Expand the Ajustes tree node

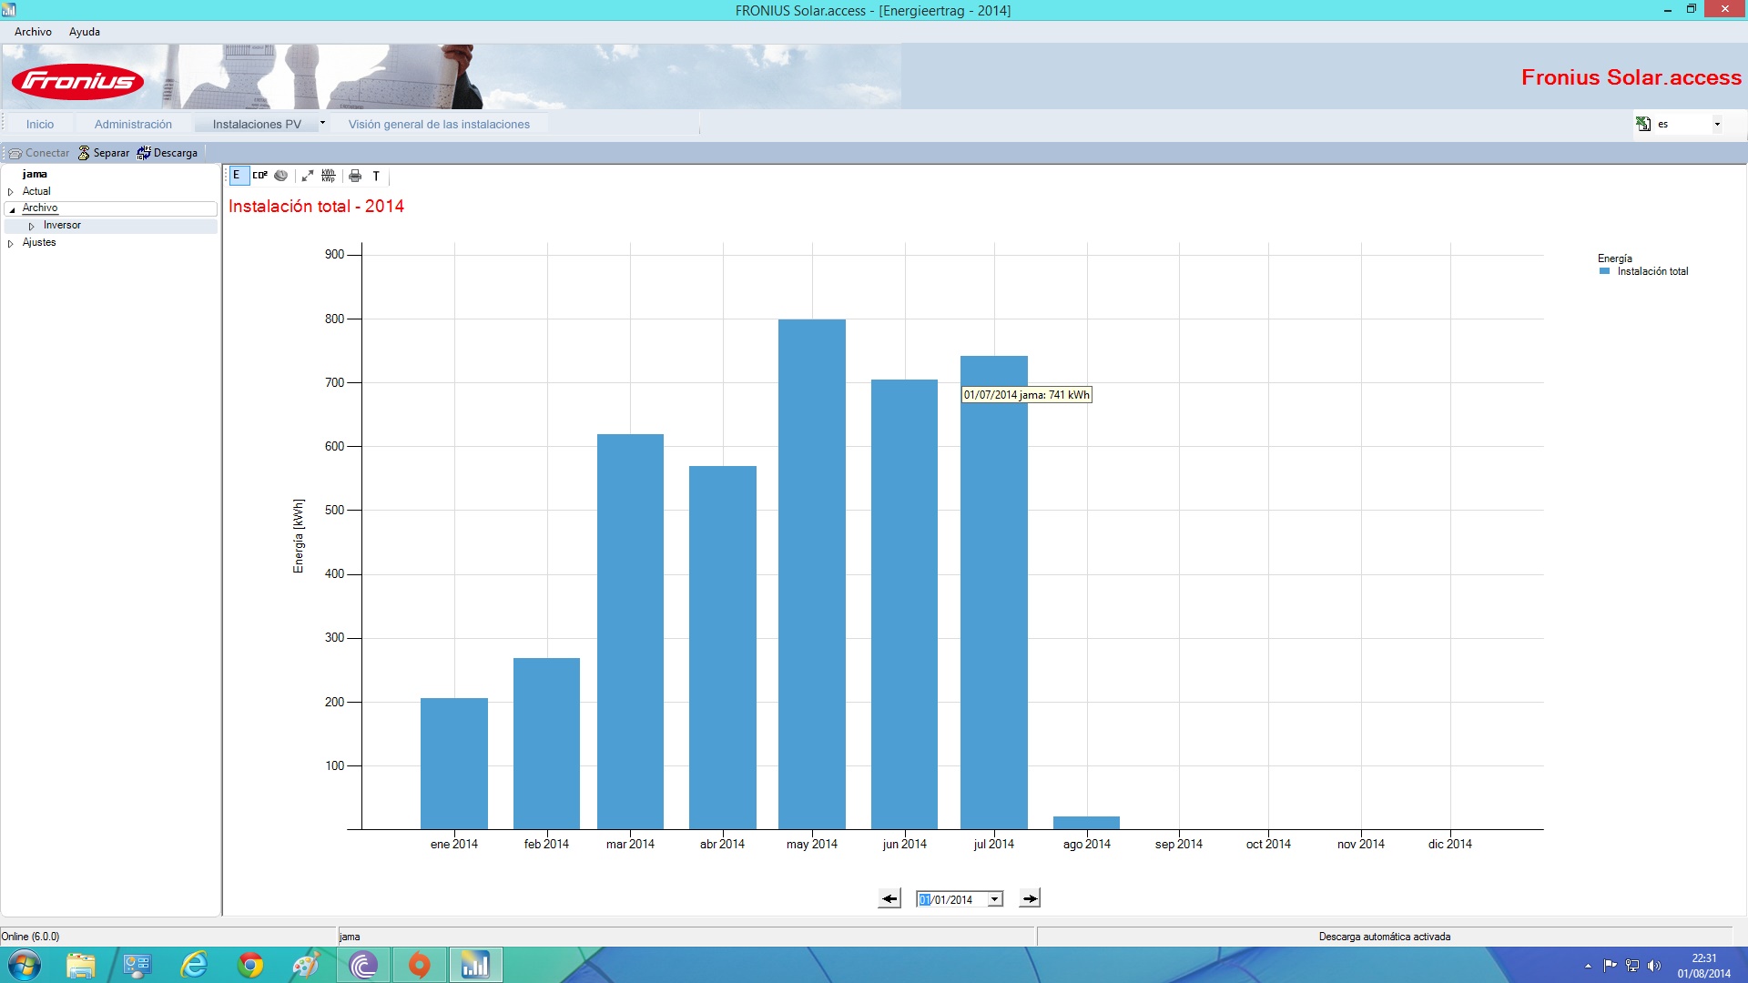11,243
